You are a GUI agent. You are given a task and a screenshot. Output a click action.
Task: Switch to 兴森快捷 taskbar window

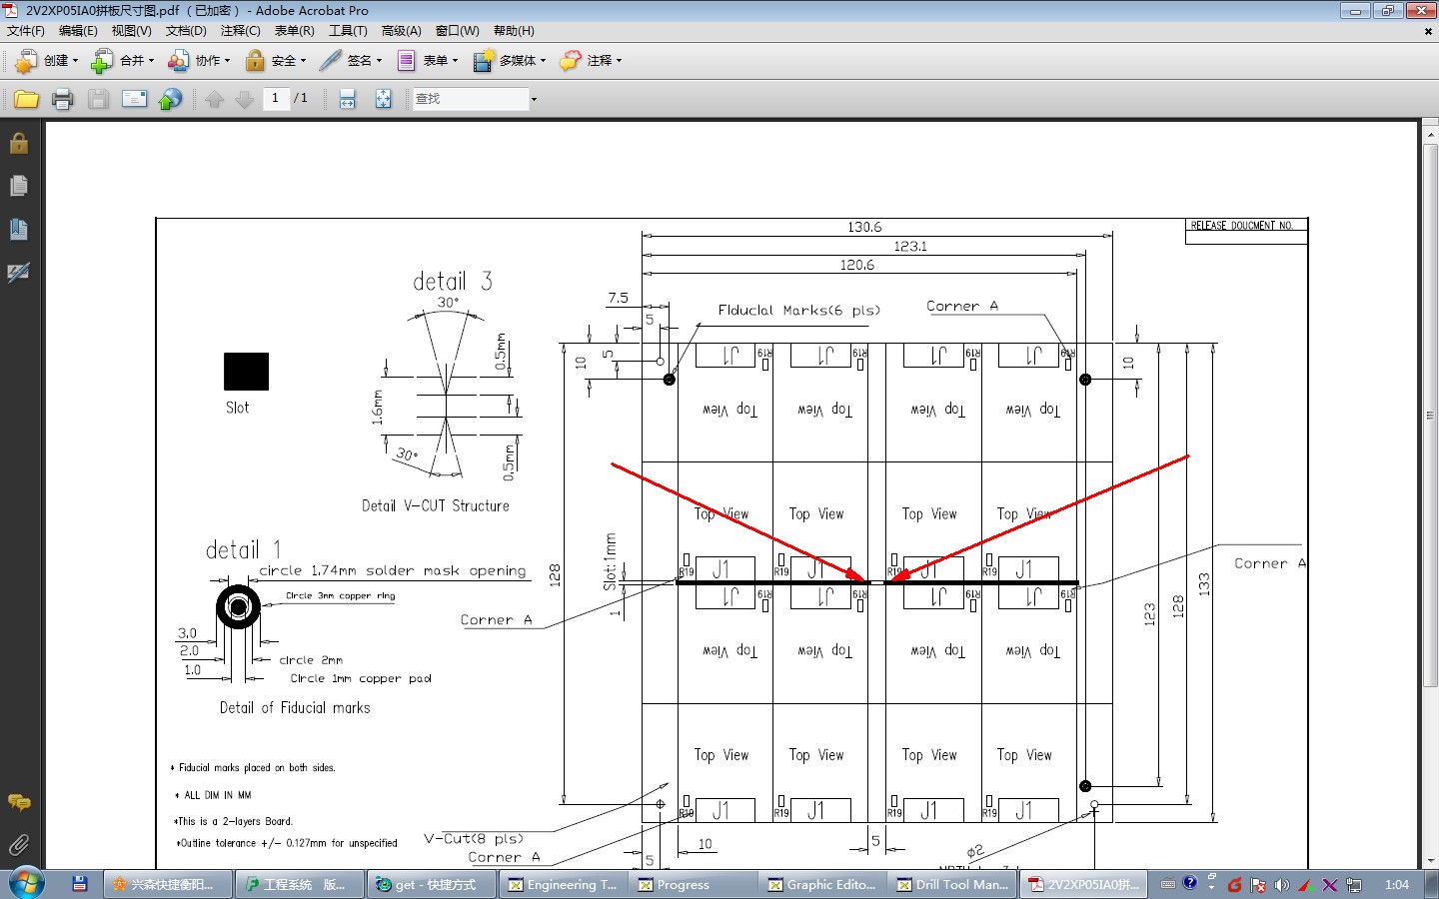167,884
